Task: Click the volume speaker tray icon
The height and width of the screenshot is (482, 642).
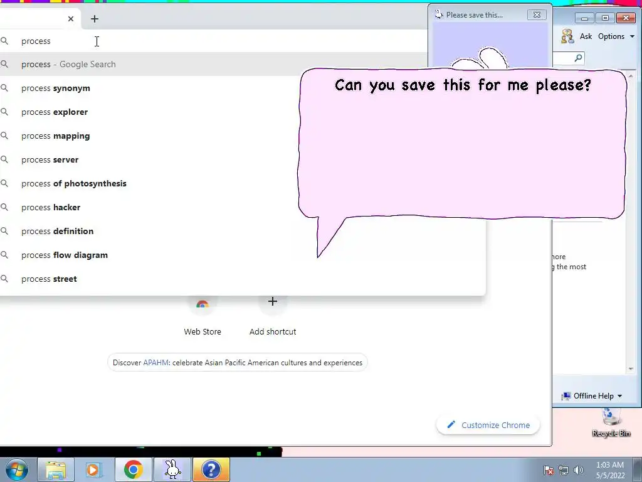Action: (x=579, y=470)
